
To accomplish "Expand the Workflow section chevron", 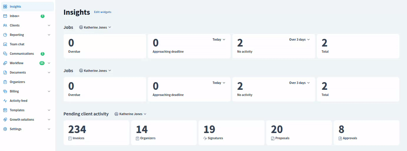I will [49, 63].
